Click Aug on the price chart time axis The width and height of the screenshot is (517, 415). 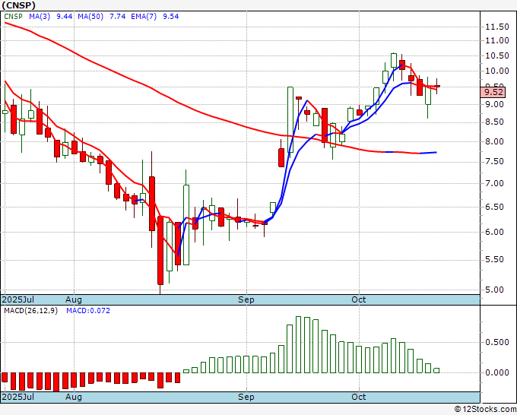click(x=73, y=299)
